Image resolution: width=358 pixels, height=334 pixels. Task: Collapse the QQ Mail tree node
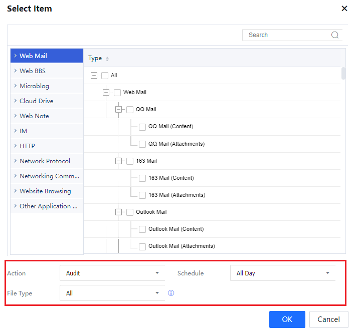118,110
